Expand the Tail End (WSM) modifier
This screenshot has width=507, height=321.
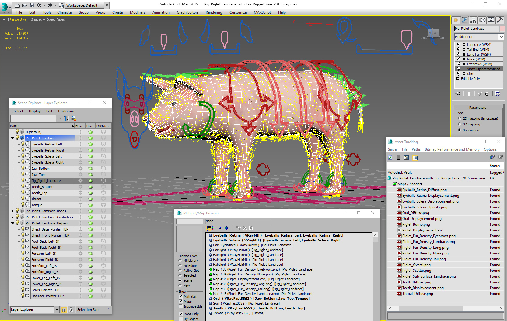464,50
